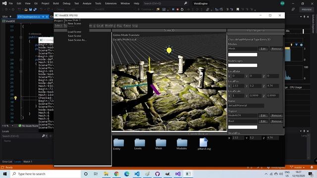
Task: Toggle the pin on IDEClassInspector.cs tab
Action: click(x=43, y=16)
